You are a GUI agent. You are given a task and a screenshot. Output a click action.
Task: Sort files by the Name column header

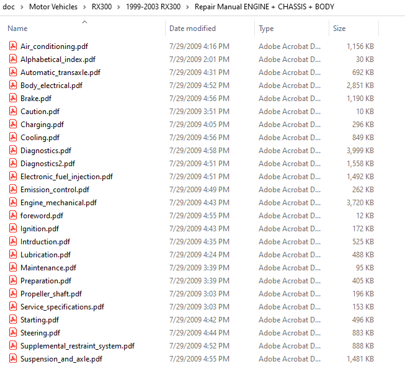pyautogui.click(x=17, y=29)
